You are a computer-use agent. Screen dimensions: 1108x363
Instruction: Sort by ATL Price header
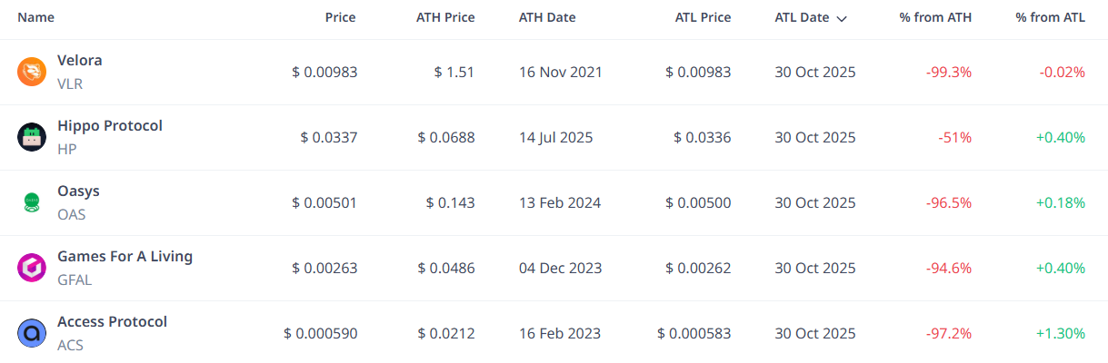click(x=703, y=17)
